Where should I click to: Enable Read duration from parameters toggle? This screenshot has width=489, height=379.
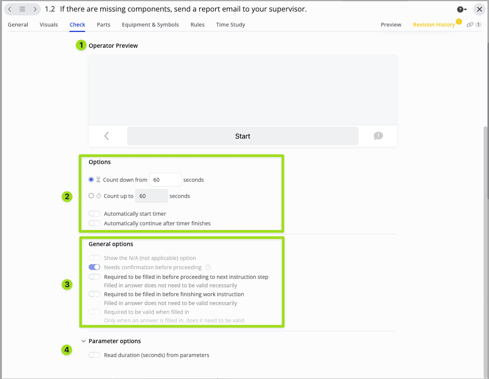coord(94,355)
